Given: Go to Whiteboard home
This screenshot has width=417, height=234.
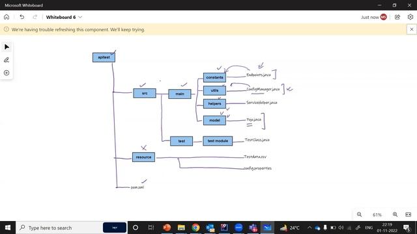Looking at the screenshot, I should (x=7, y=17).
